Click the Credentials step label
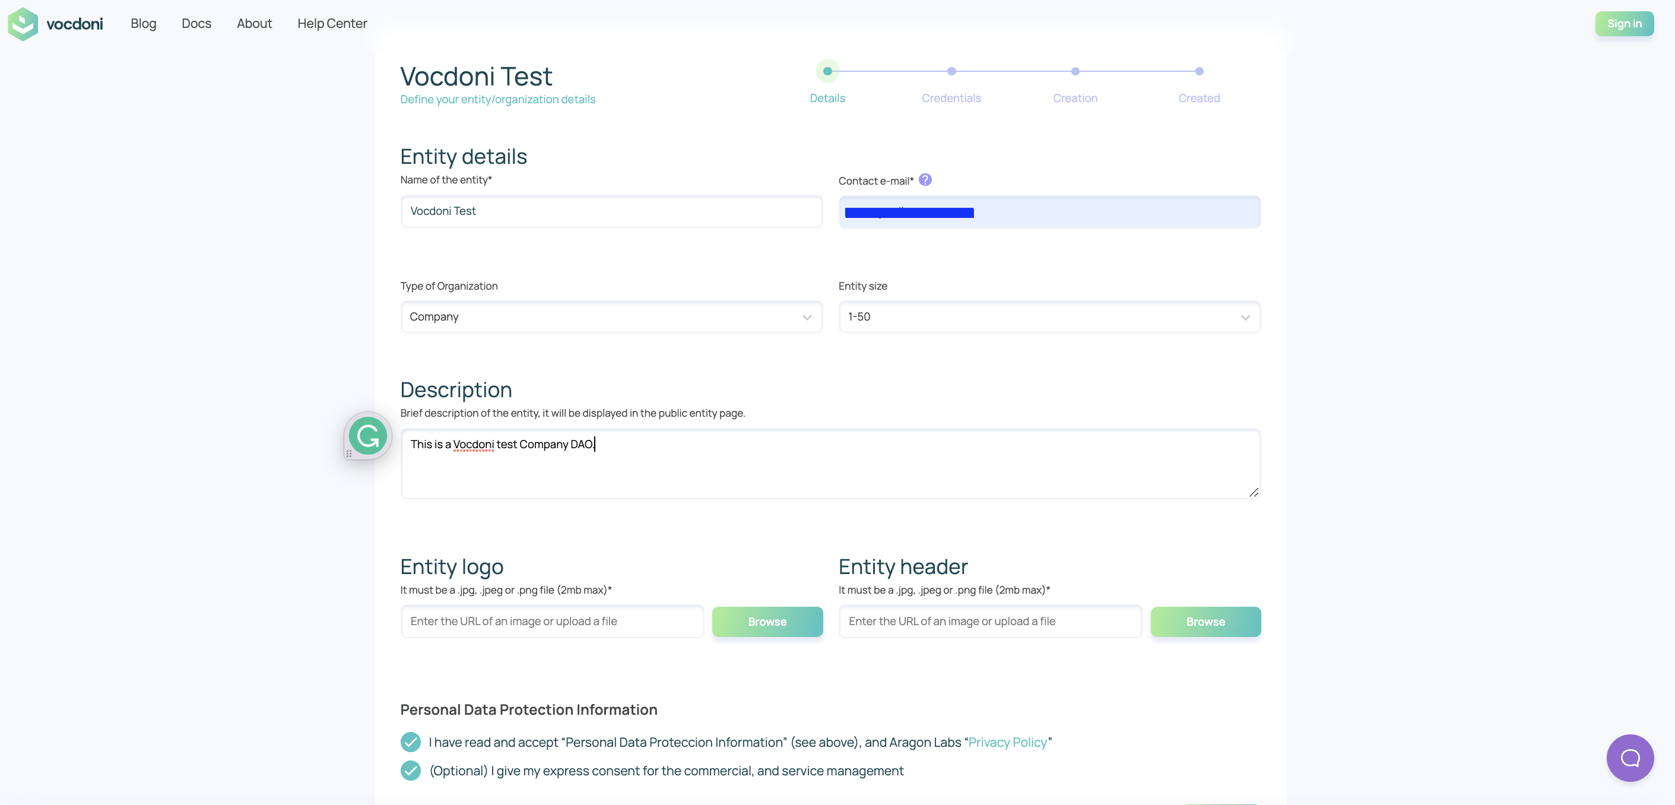The width and height of the screenshot is (1675, 805). pyautogui.click(x=951, y=98)
